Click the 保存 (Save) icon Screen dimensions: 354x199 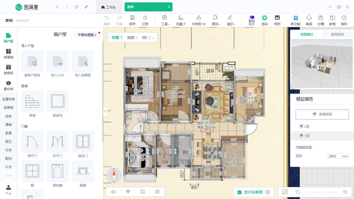(132, 18)
